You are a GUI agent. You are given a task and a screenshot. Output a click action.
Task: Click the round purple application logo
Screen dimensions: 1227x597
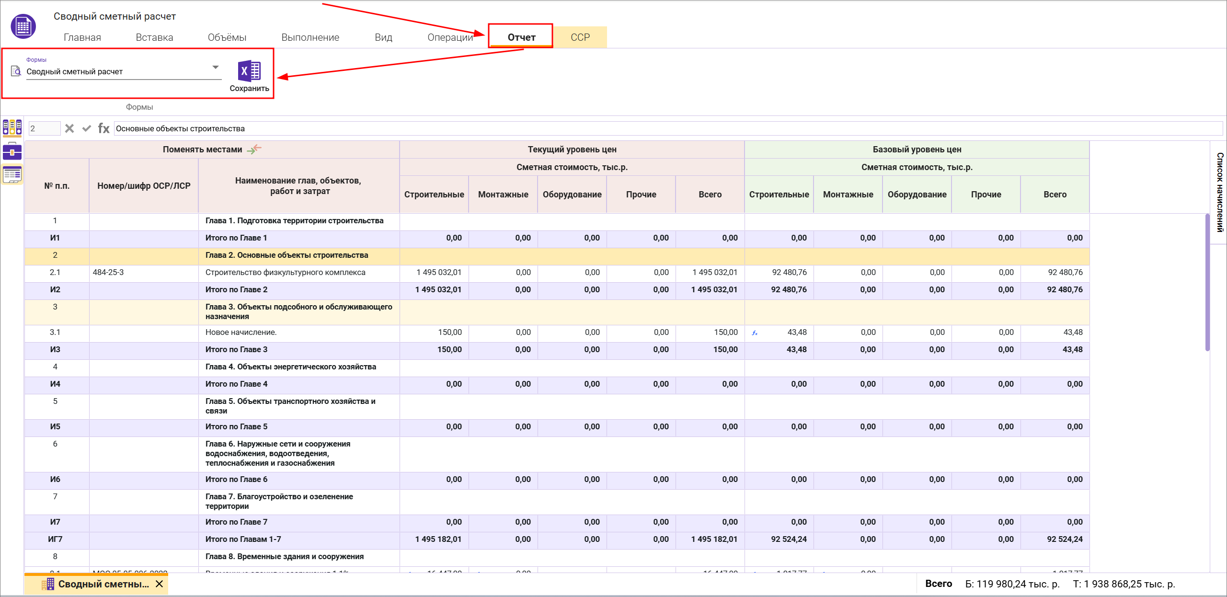coord(23,26)
